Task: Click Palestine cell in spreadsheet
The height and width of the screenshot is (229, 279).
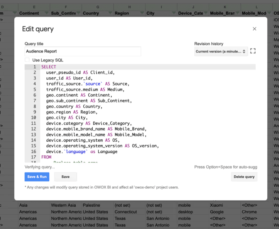Action: point(98,205)
